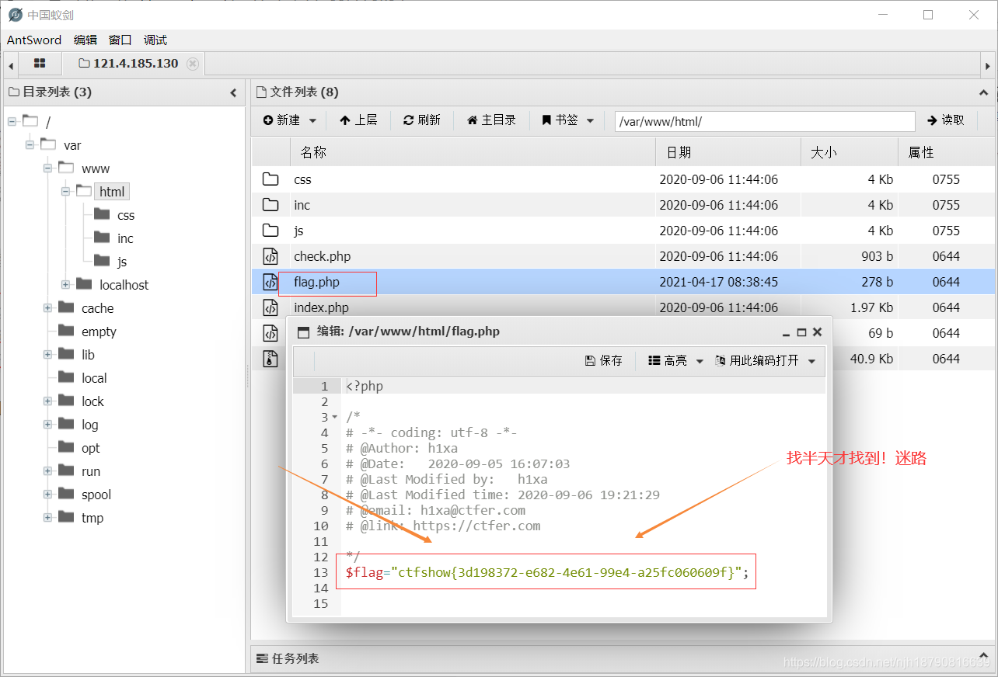The image size is (998, 677).
Task: Click the js folder icon in file list
Action: (x=270, y=231)
